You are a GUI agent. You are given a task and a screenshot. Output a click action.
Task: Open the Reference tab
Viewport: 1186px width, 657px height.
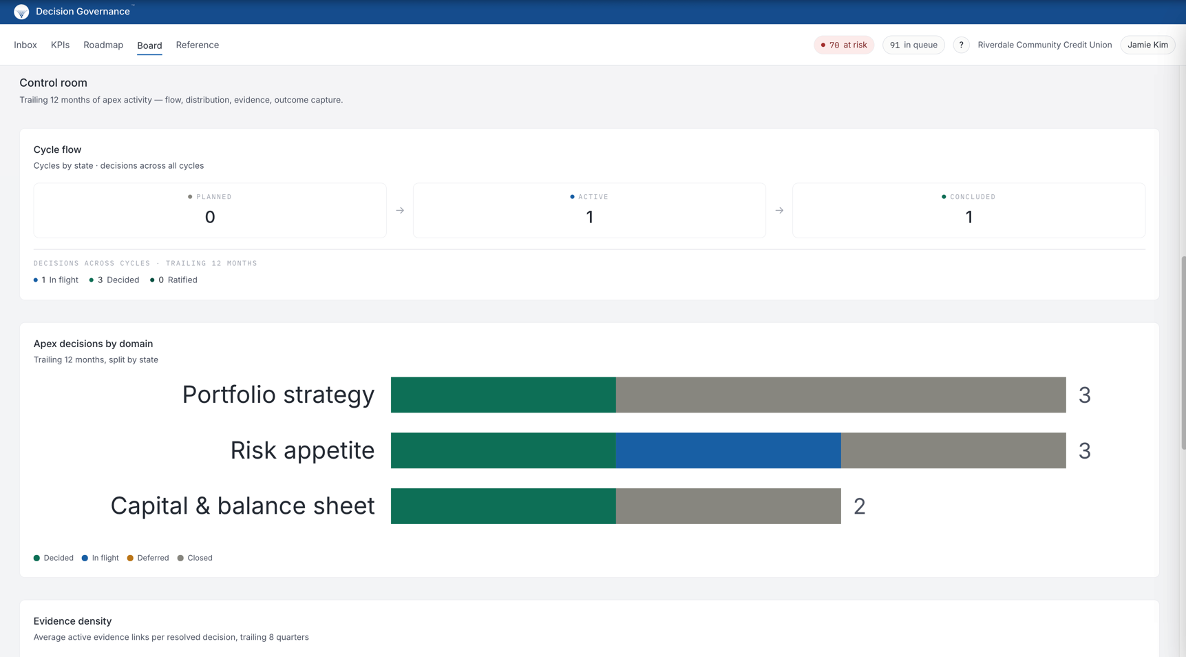[x=198, y=45]
